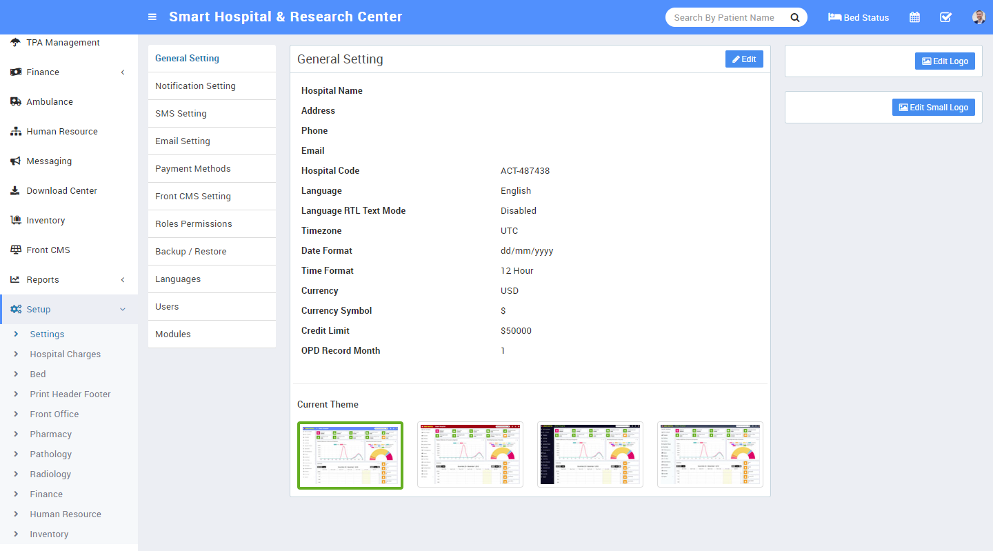Open Backup / Restore settings

[190, 252]
